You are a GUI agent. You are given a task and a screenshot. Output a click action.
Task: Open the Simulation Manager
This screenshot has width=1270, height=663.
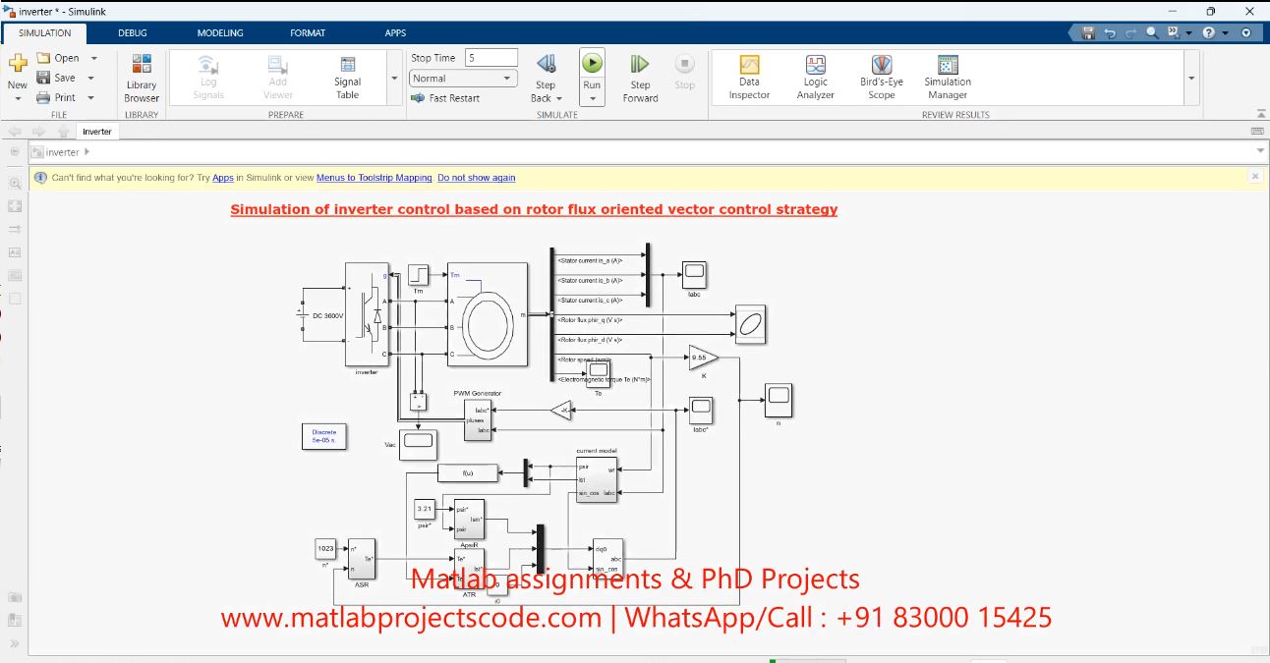948,79
